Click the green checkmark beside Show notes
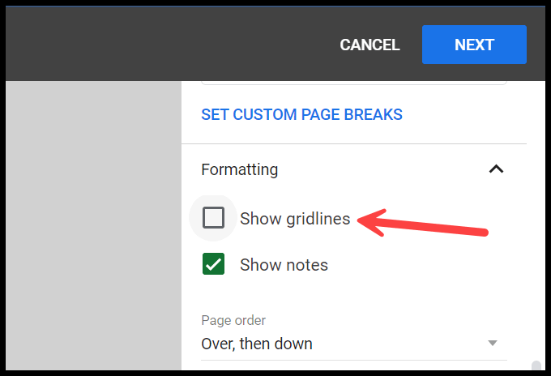The height and width of the screenshot is (376, 551). [213, 264]
